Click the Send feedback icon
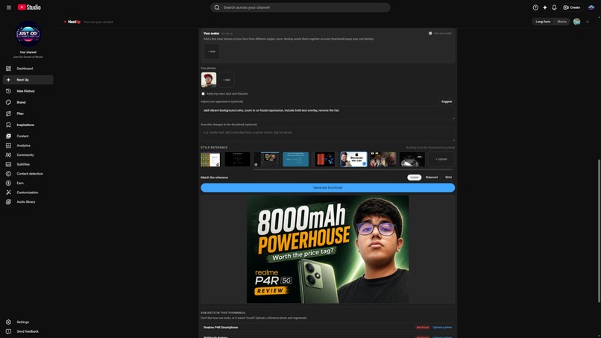Screen dimensions: 601x338 [x=8, y=331]
